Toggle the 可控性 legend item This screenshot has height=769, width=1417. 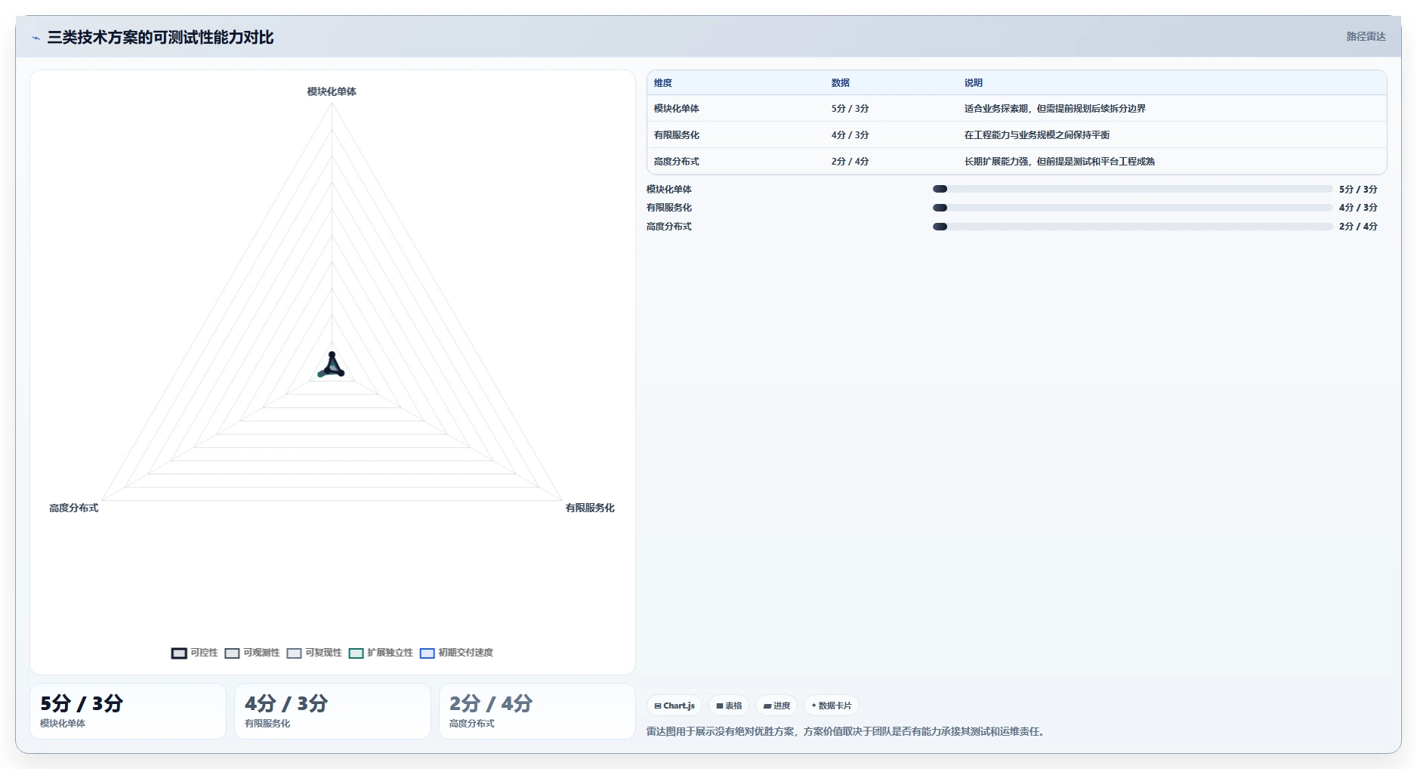click(194, 653)
